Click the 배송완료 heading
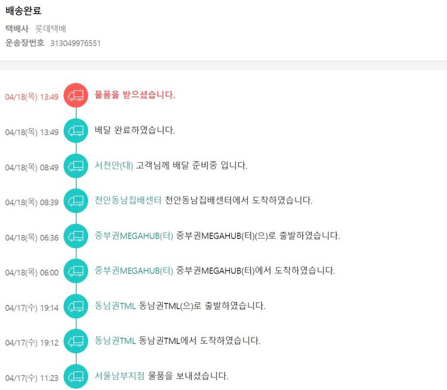Viewport: 447px width, 390px height. 23,11
